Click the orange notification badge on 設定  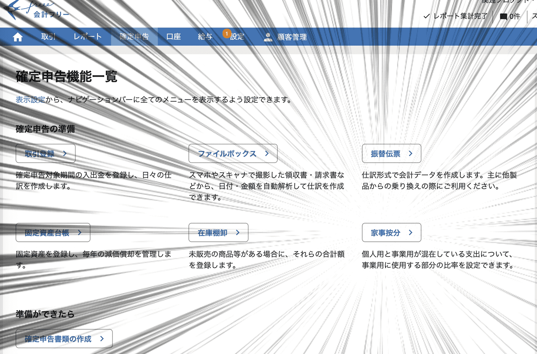click(226, 33)
